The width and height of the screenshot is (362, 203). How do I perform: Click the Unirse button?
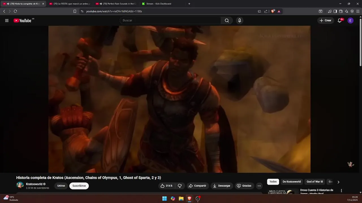coord(61,186)
